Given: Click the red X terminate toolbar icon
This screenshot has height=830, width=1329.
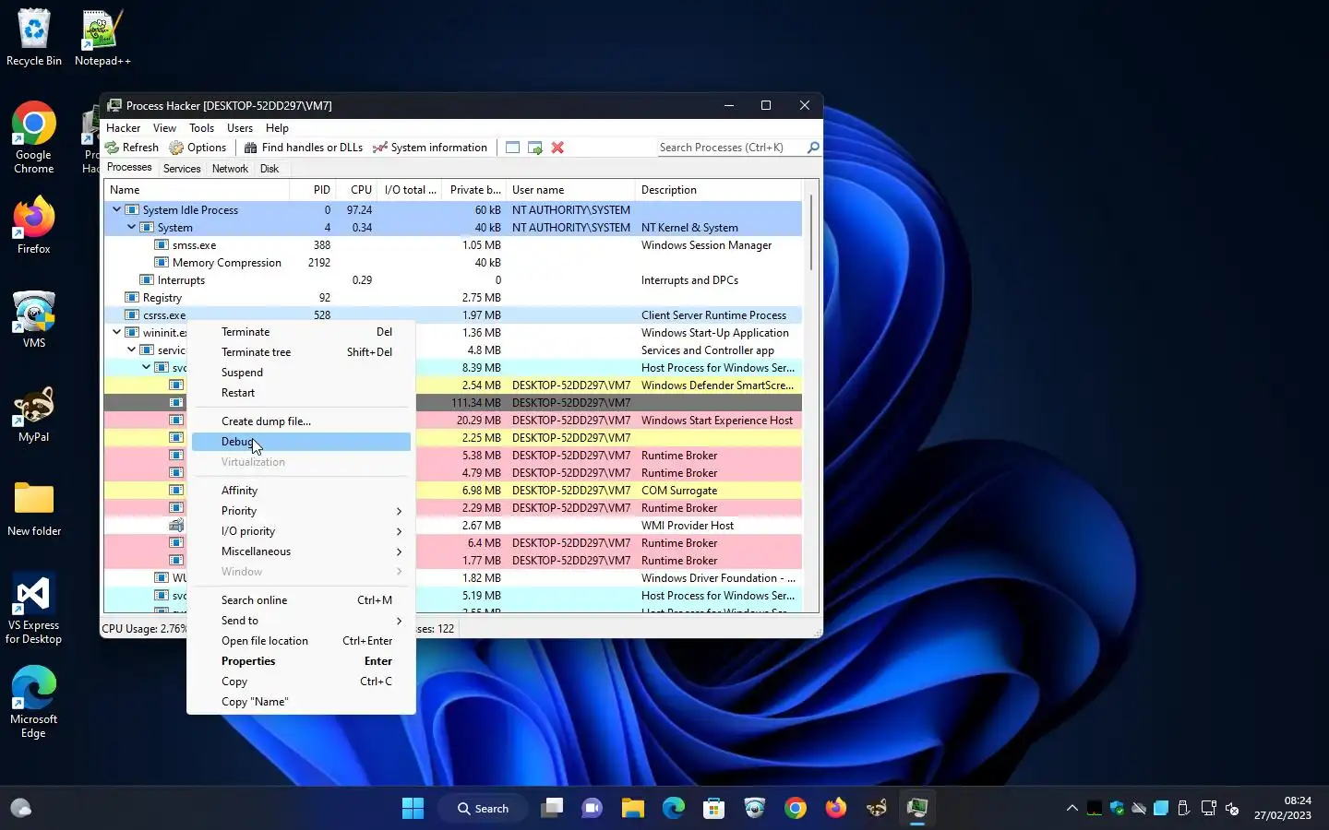Looking at the screenshot, I should pos(557,148).
